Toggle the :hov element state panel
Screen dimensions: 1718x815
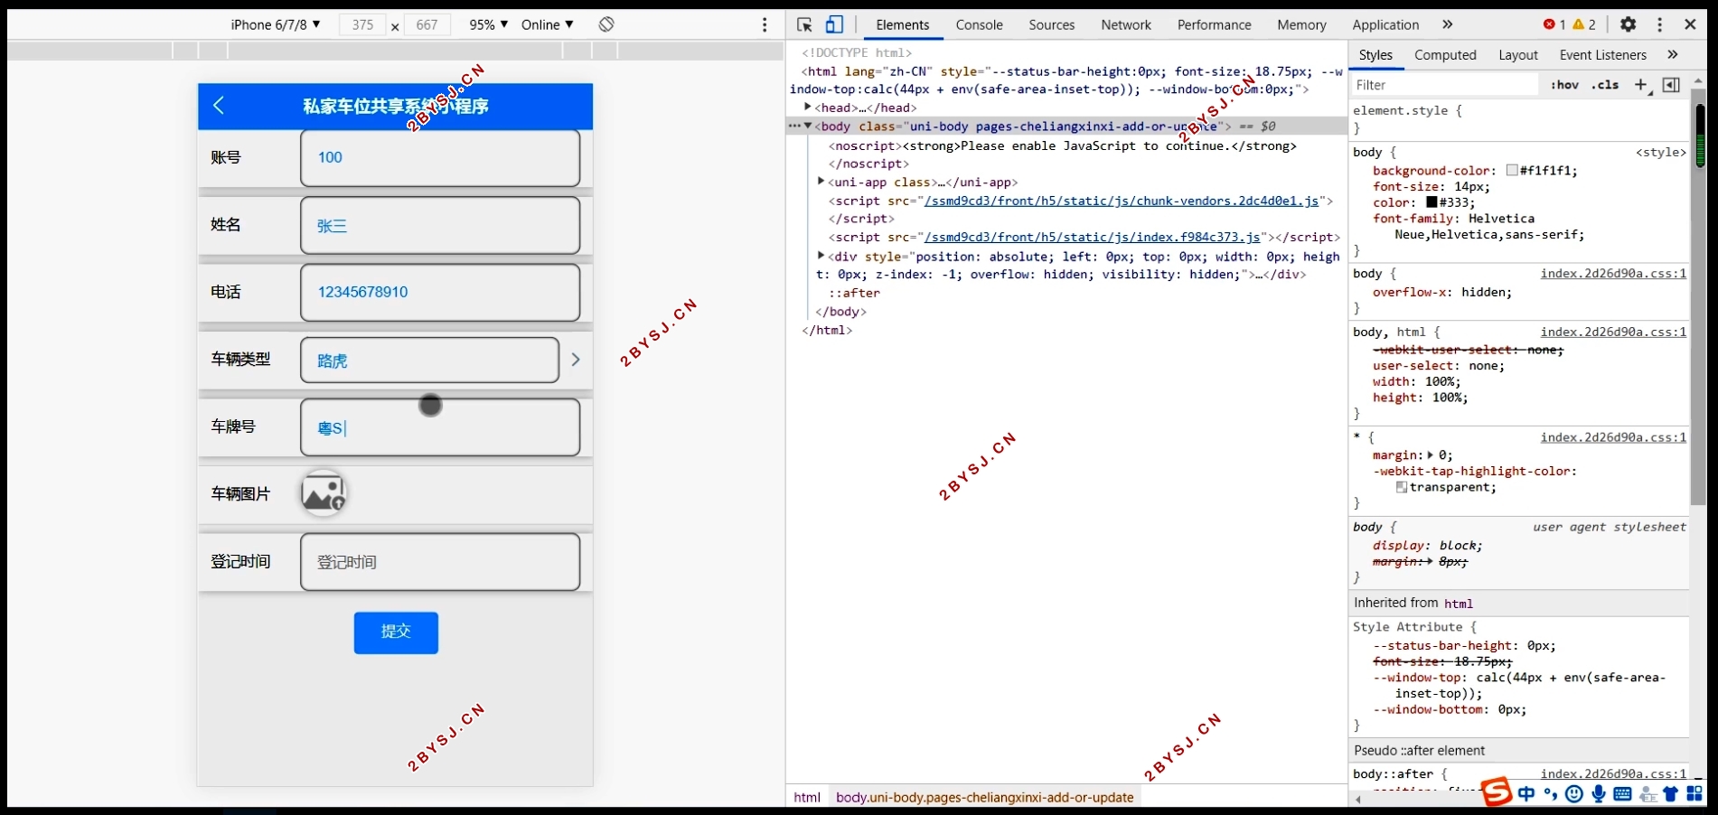click(x=1564, y=85)
